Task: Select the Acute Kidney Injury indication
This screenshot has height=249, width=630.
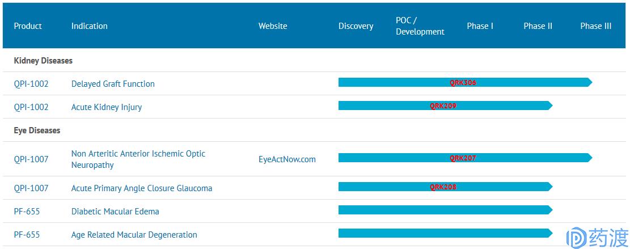Action: [x=107, y=107]
